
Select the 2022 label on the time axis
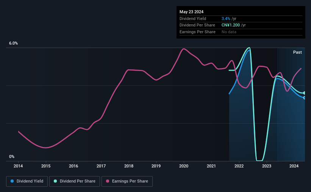coord(239,166)
